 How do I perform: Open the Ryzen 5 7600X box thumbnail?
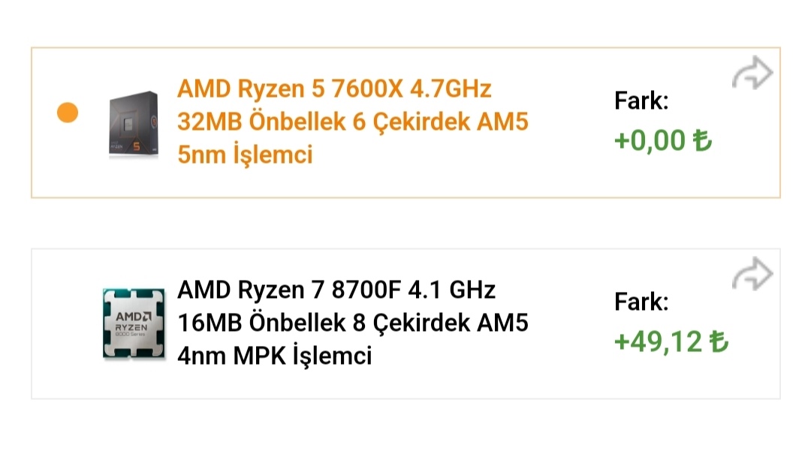(x=134, y=124)
